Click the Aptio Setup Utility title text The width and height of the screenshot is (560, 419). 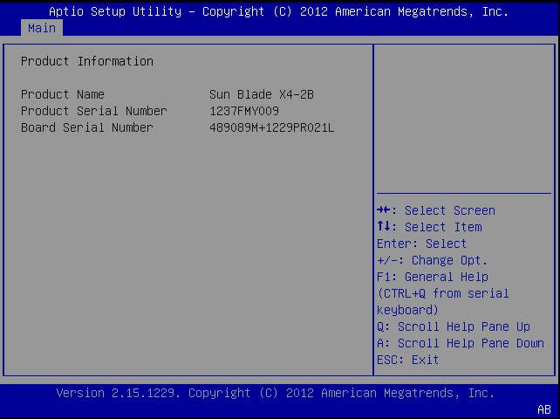(x=278, y=11)
